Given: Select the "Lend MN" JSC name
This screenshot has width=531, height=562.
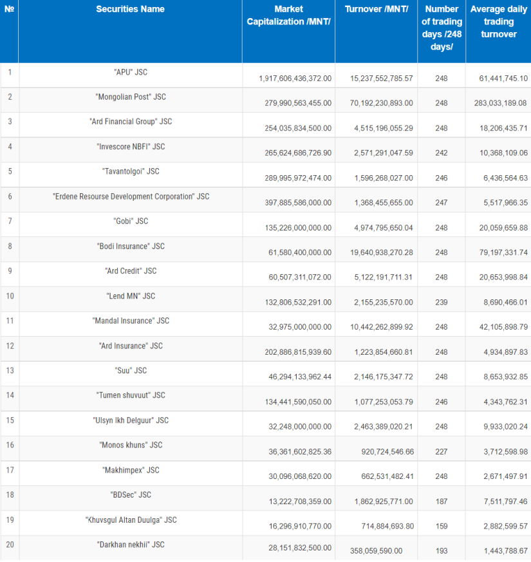Looking at the screenshot, I should [131, 296].
